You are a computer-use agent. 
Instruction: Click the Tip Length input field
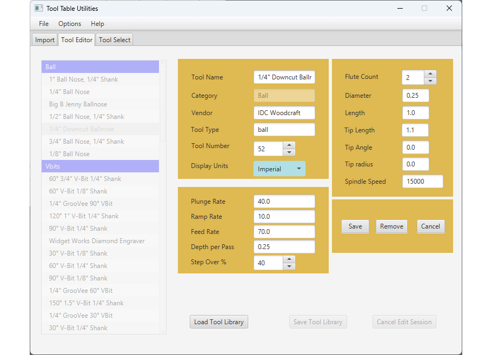click(x=415, y=130)
